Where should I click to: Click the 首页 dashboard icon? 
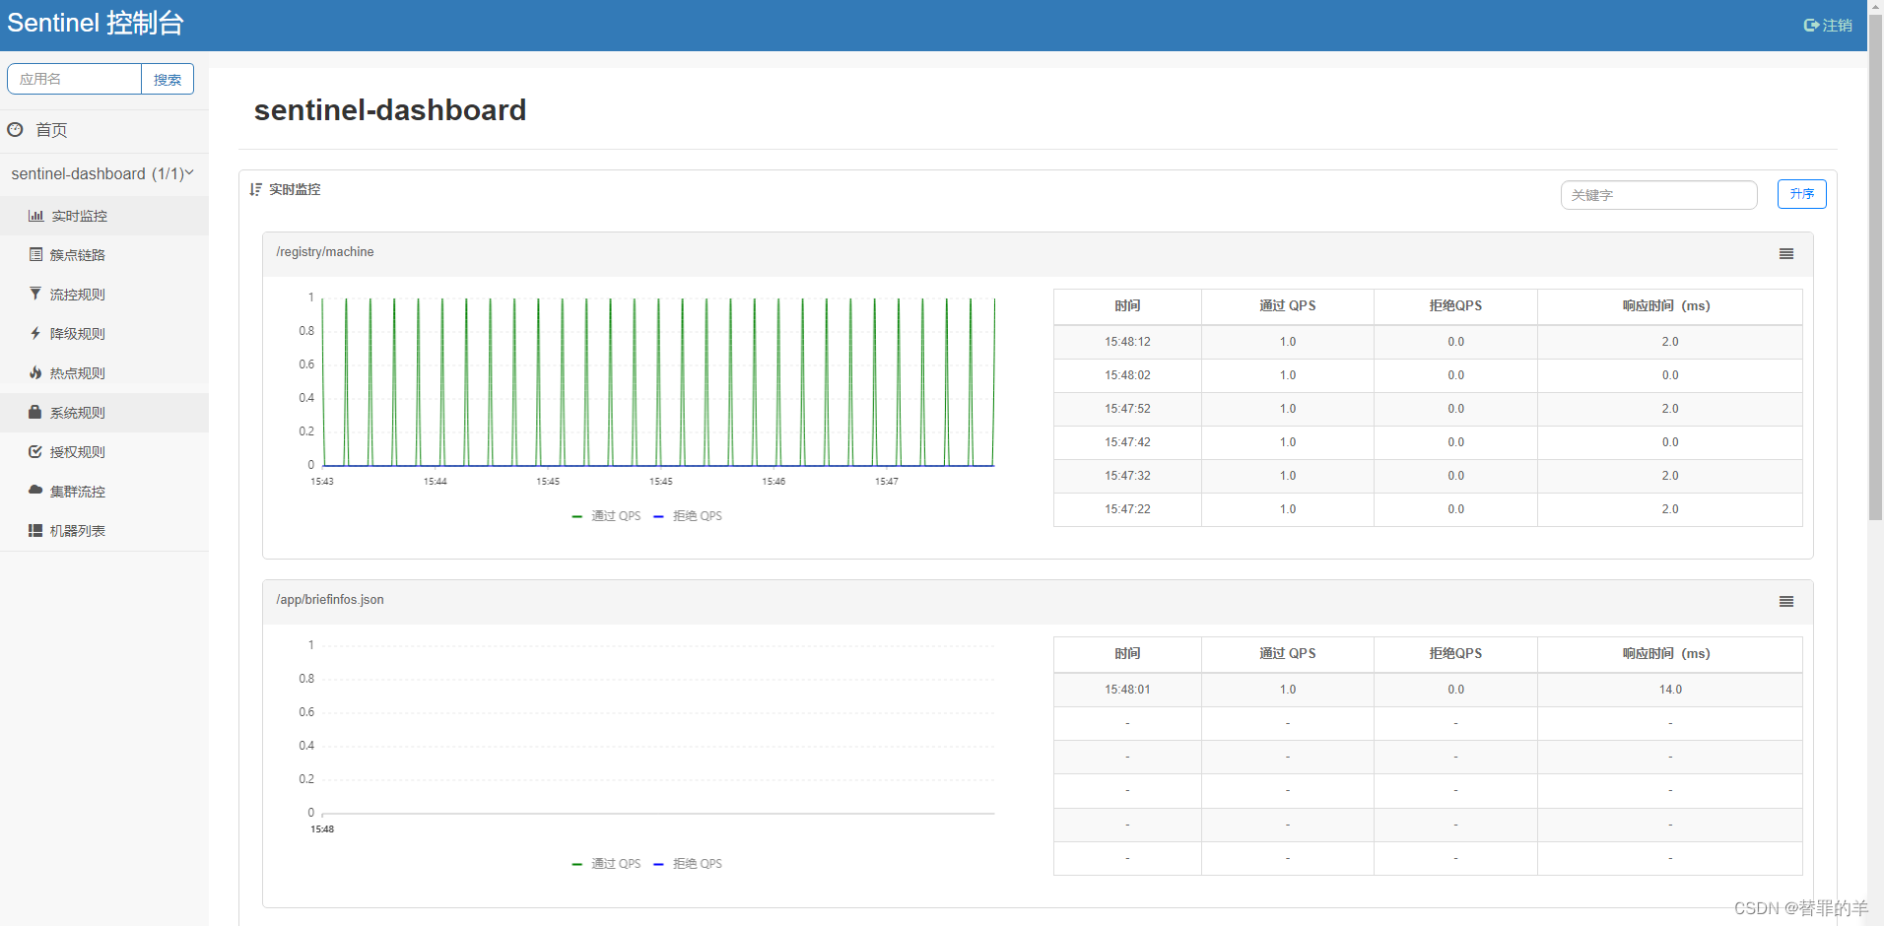[15, 129]
